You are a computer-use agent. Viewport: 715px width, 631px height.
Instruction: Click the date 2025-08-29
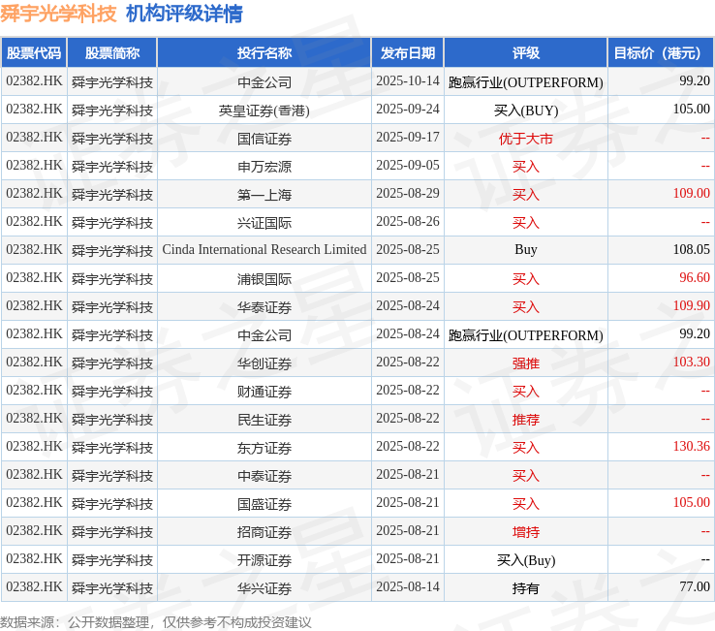click(408, 194)
